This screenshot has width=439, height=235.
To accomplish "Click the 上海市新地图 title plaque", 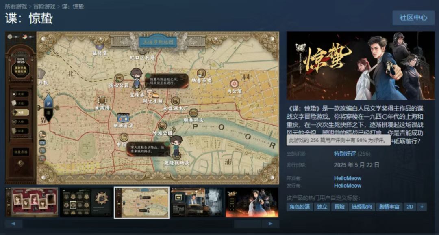I will 158,42.
